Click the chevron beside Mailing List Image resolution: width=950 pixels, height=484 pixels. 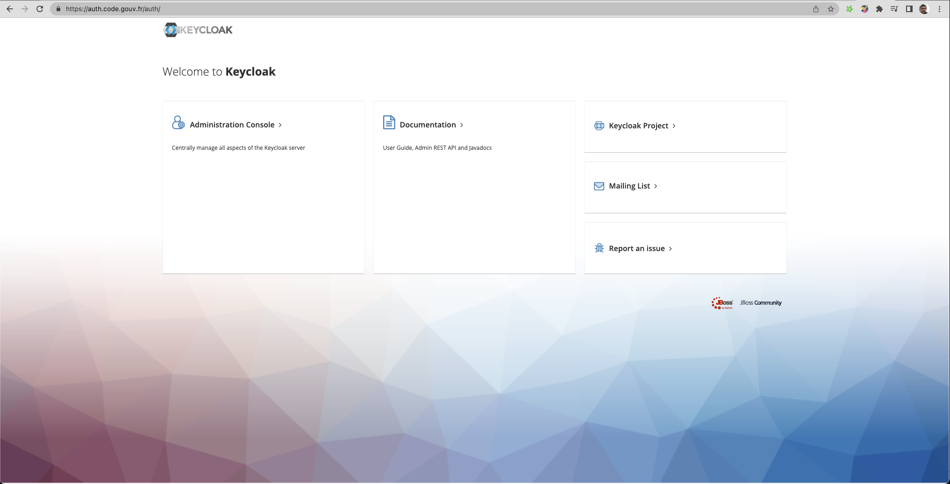tap(656, 186)
